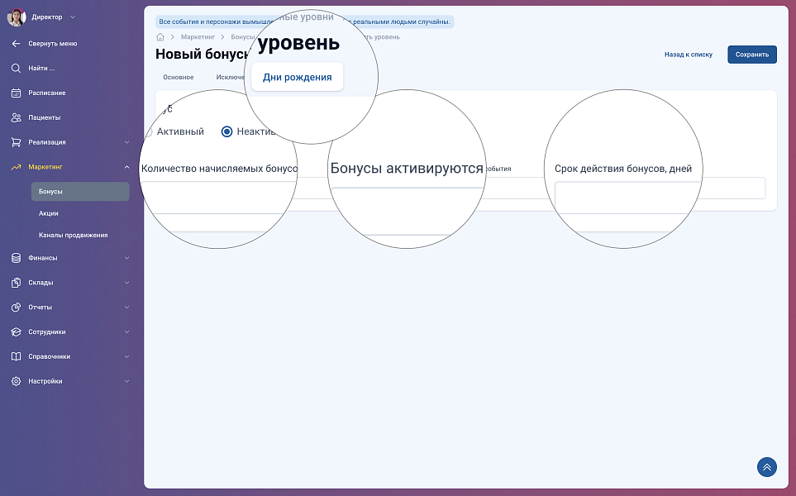796x496 pixels.
Task: Click the home icon in breadcrumbs
Action: click(x=160, y=37)
